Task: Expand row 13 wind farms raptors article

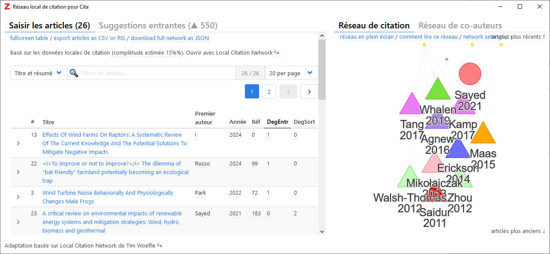Action: (18, 143)
